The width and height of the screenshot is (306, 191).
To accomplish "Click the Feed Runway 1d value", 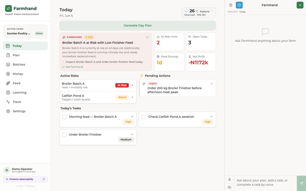I will click(159, 63).
